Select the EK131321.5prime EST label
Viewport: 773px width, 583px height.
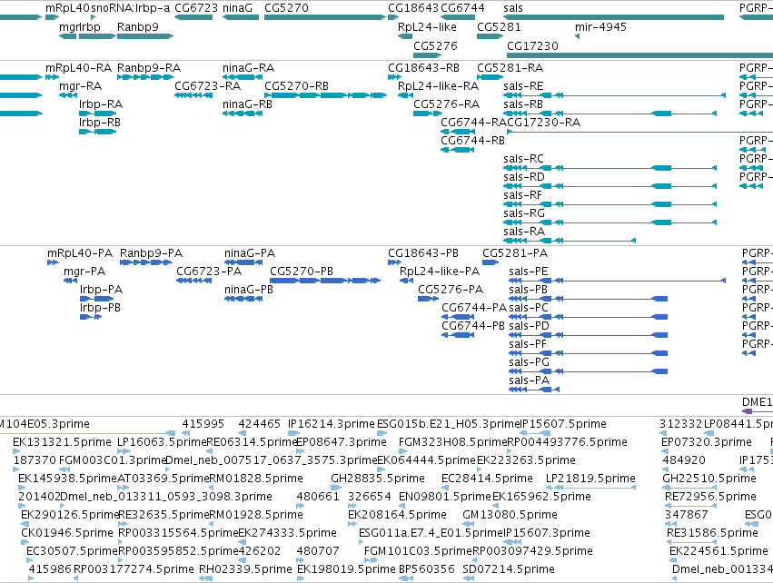(x=62, y=442)
